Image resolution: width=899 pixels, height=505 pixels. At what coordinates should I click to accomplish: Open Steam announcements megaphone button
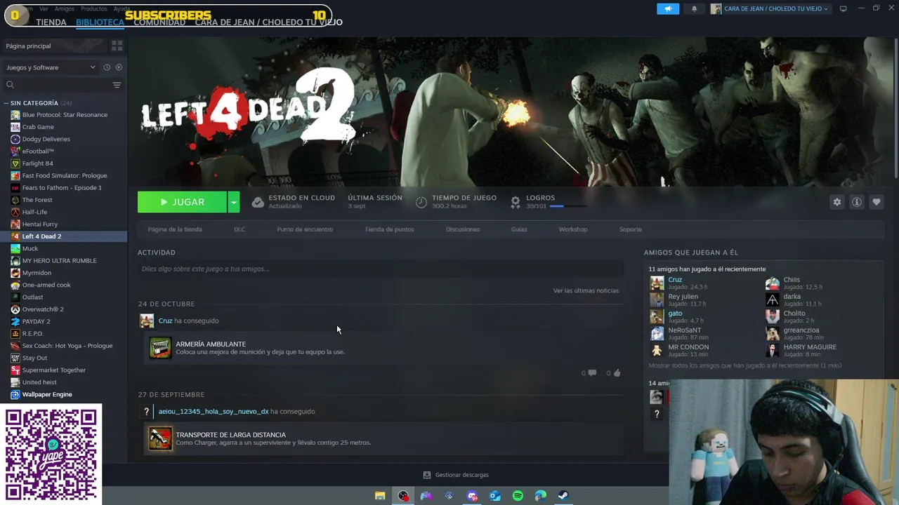click(x=668, y=8)
